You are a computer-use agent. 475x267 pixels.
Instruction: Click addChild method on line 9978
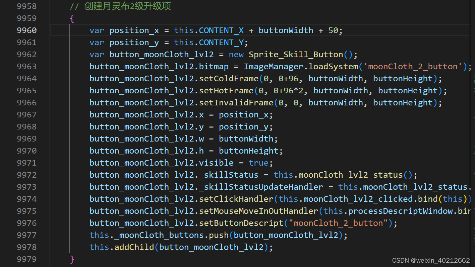[134, 247]
